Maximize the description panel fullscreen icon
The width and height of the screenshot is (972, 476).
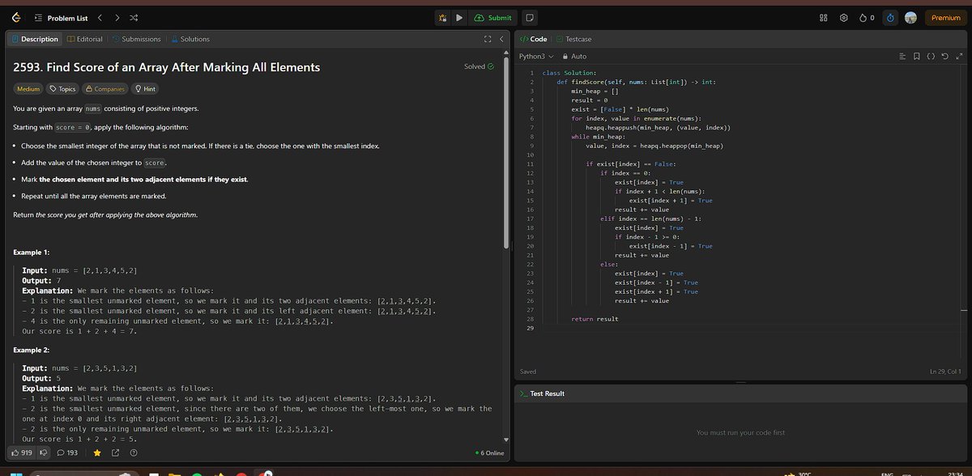(x=488, y=39)
